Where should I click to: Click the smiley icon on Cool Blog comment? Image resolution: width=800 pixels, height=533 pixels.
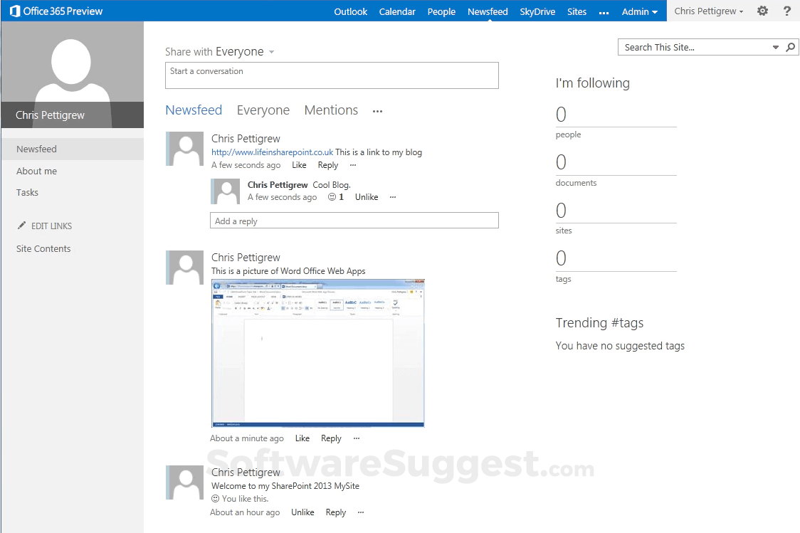click(x=331, y=197)
